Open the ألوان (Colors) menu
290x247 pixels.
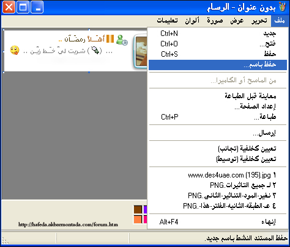[x=192, y=21]
